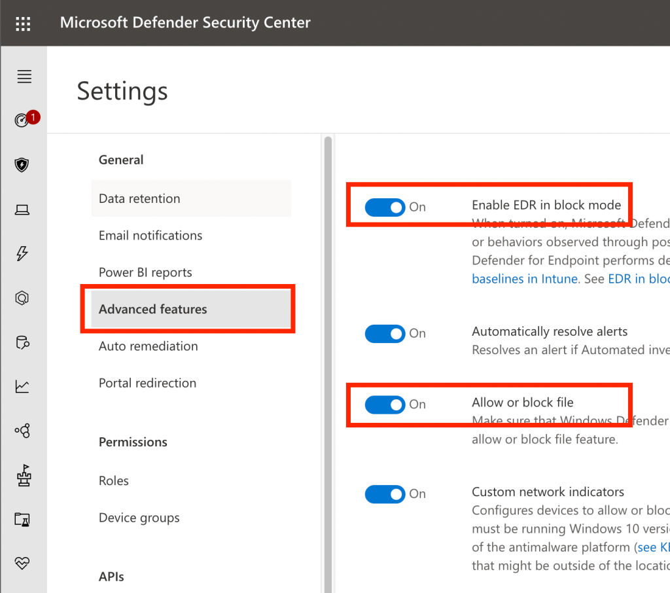Open the lightning bolt Alerts queue icon
The width and height of the screenshot is (670, 593).
(22, 253)
